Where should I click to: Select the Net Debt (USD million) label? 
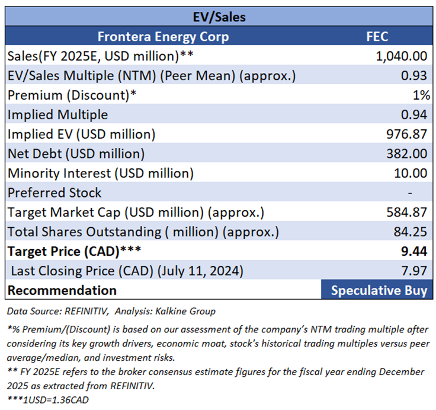[x=76, y=154]
